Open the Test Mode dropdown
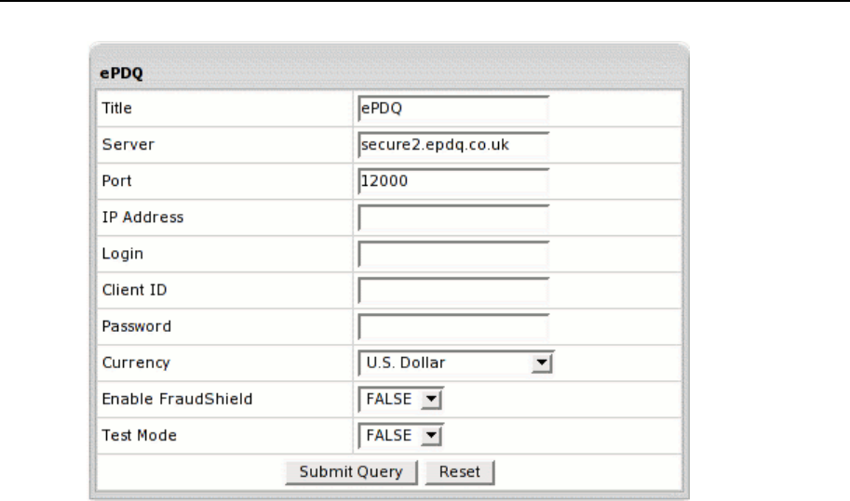 tap(400, 436)
